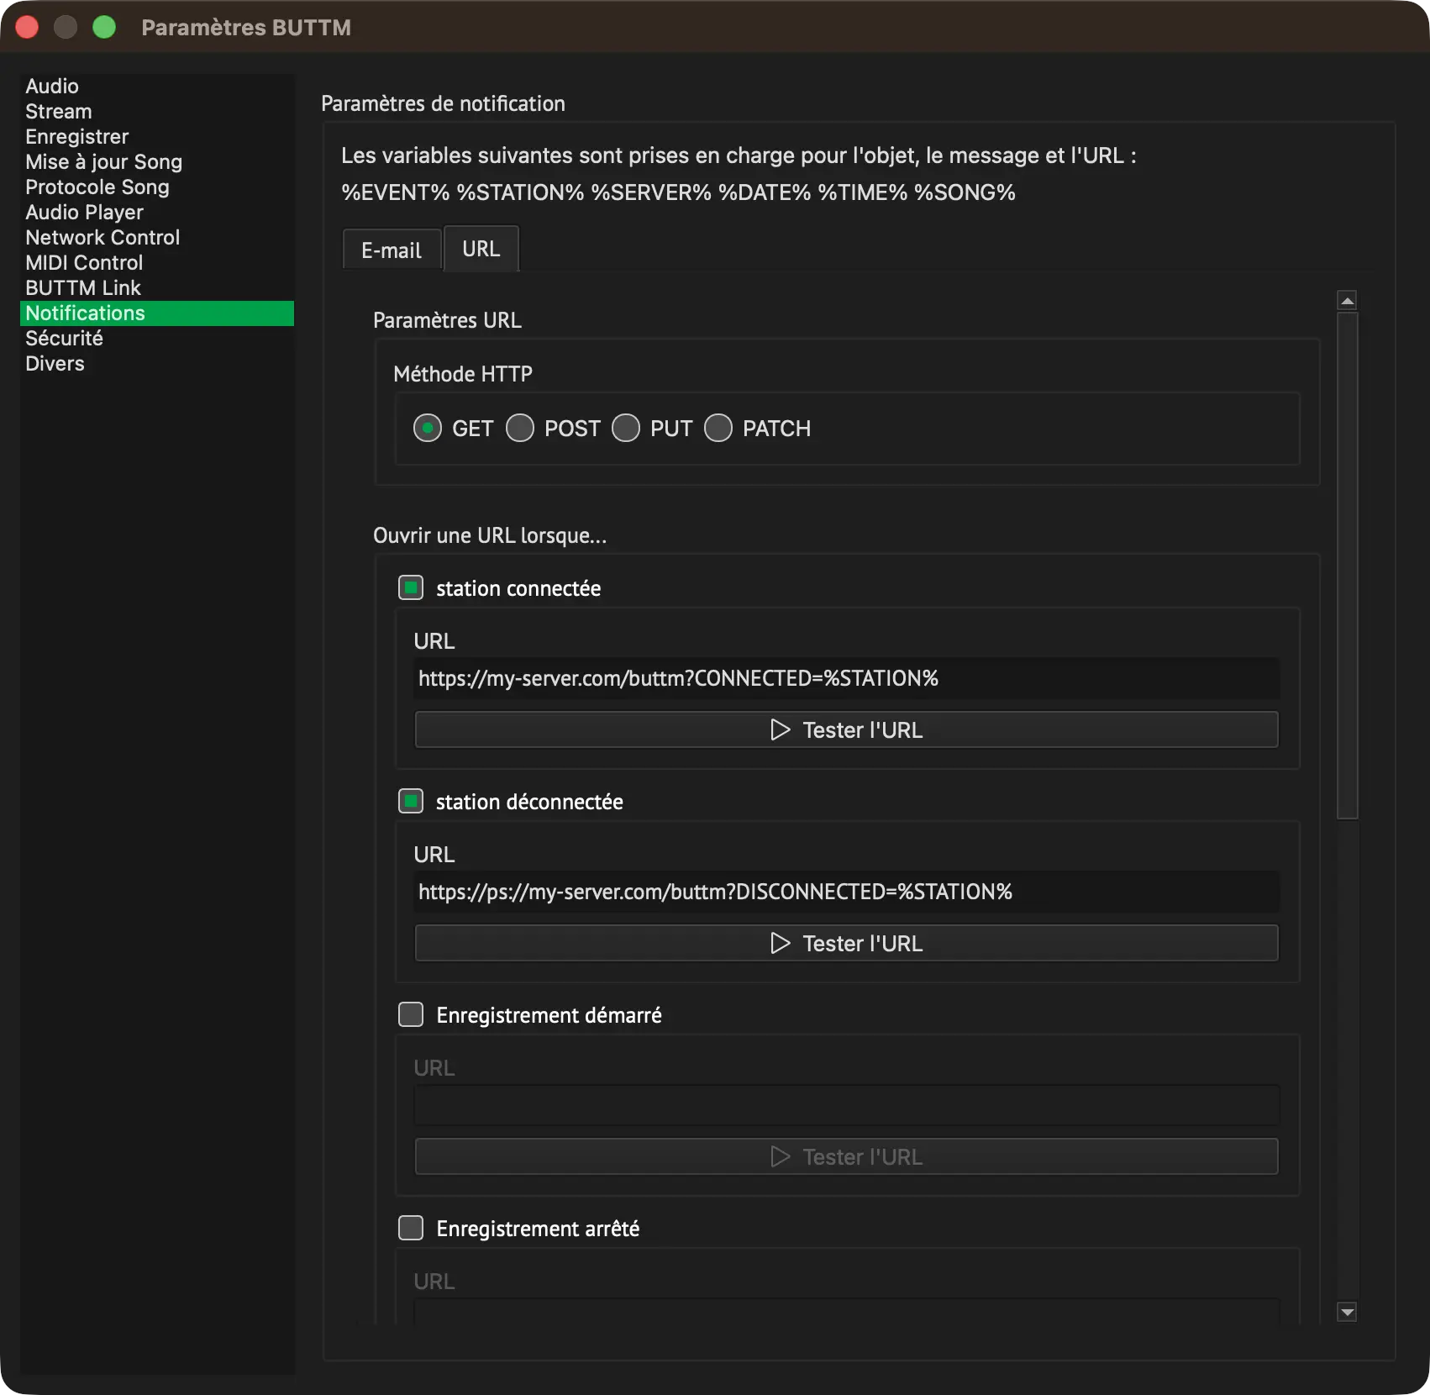This screenshot has height=1395, width=1430.
Task: Enable the Enregistrement démarré checkbox
Action: [x=411, y=1015]
